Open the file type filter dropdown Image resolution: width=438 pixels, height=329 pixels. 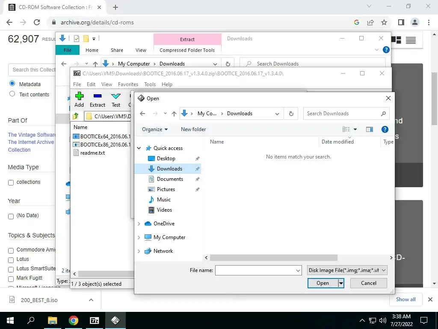point(347,270)
